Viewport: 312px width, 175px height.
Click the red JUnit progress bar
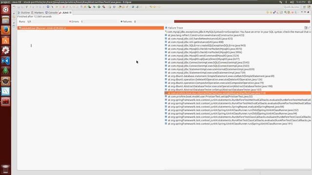pos(242,21)
